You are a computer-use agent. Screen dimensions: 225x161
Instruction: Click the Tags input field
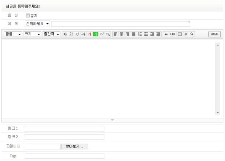64,156
